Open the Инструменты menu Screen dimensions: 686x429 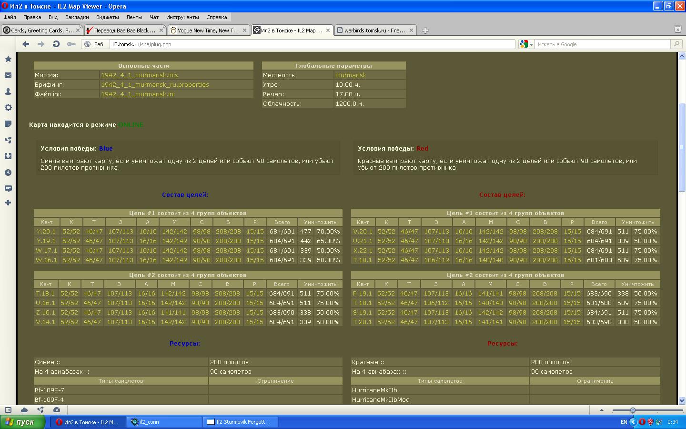click(x=182, y=17)
